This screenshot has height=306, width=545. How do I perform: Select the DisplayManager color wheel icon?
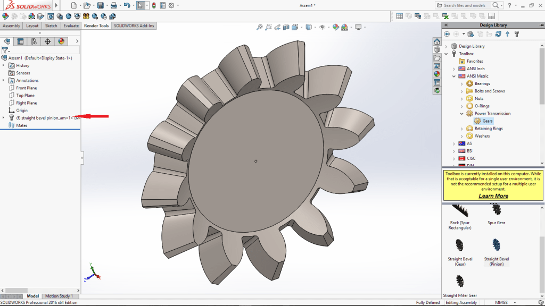click(x=61, y=42)
